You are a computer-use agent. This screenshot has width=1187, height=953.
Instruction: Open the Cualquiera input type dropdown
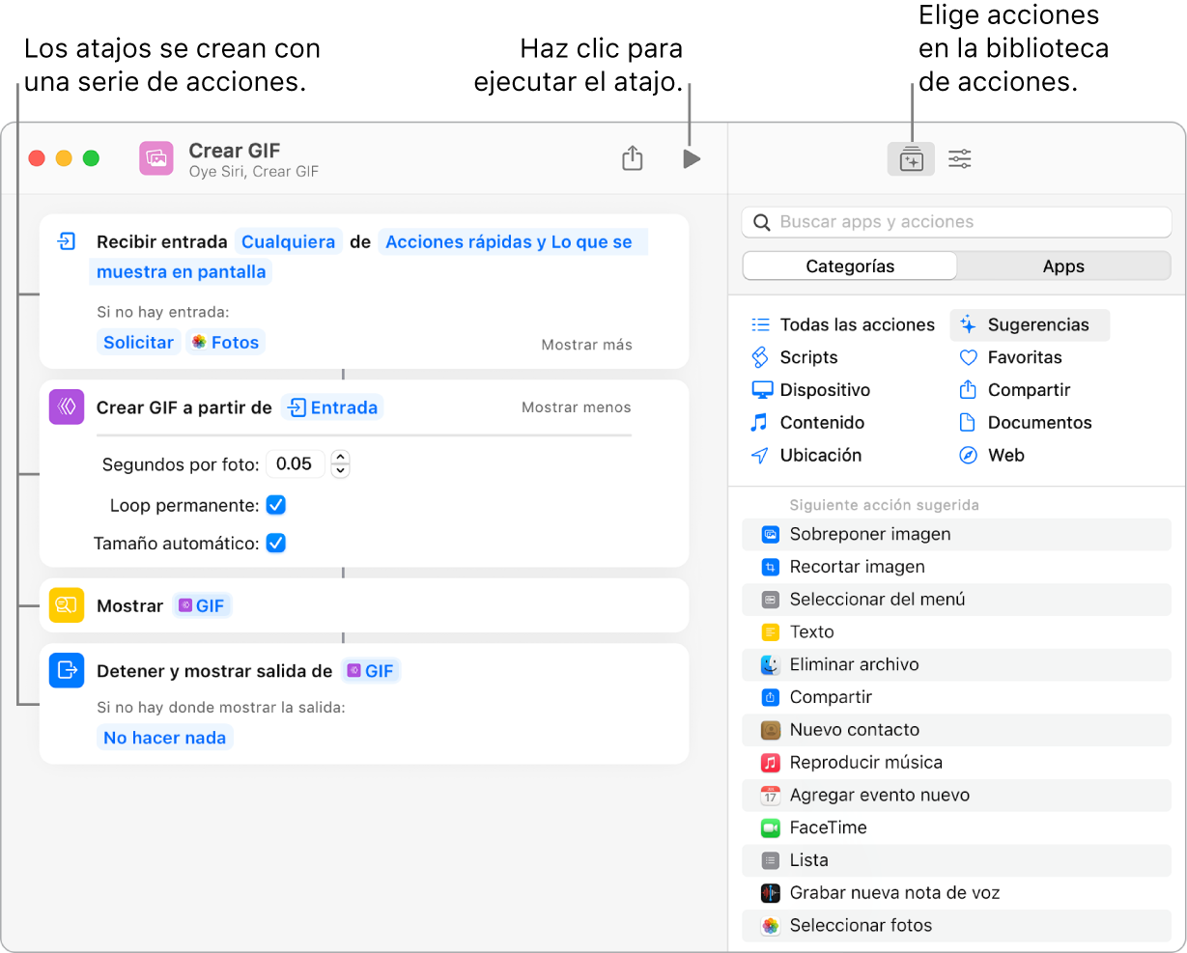click(288, 241)
